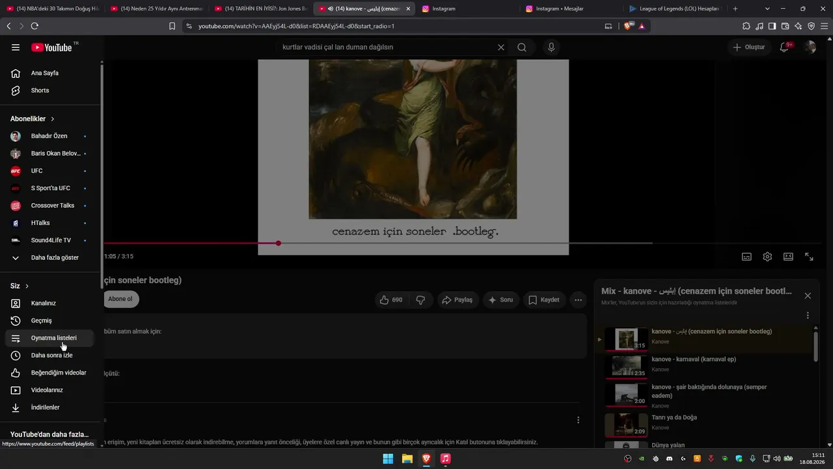Open Brave VPN shield icon

[x=812, y=26]
